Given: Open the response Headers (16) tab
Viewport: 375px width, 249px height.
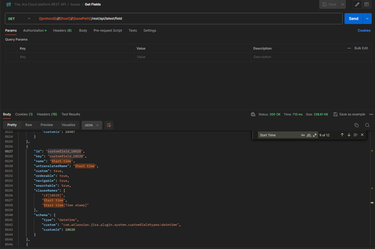Looking at the screenshot, I should (x=47, y=114).
